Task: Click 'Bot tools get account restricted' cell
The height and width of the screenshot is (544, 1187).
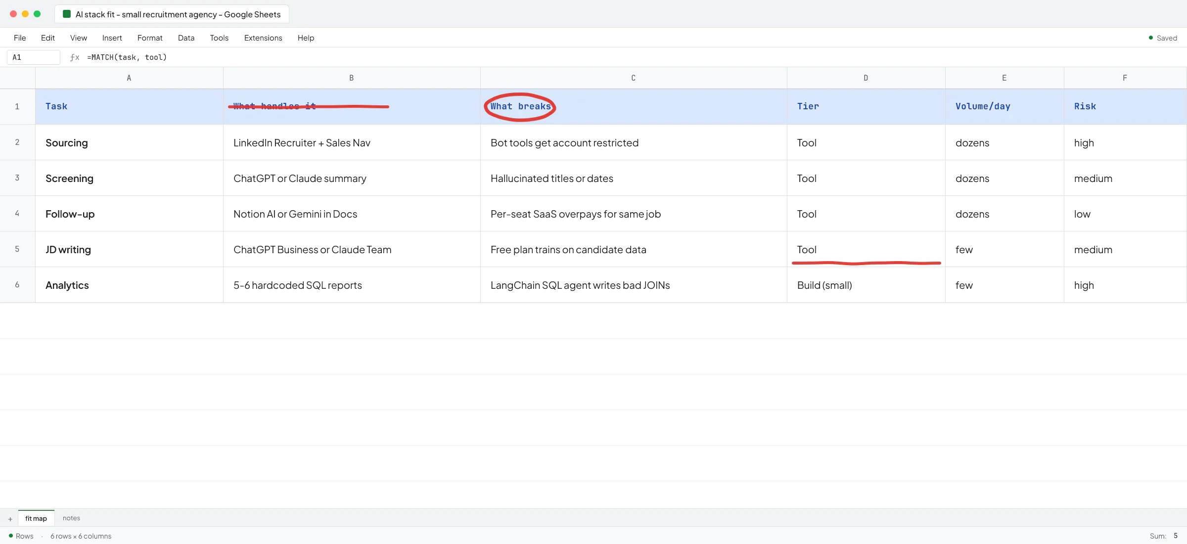Action: [x=634, y=142]
